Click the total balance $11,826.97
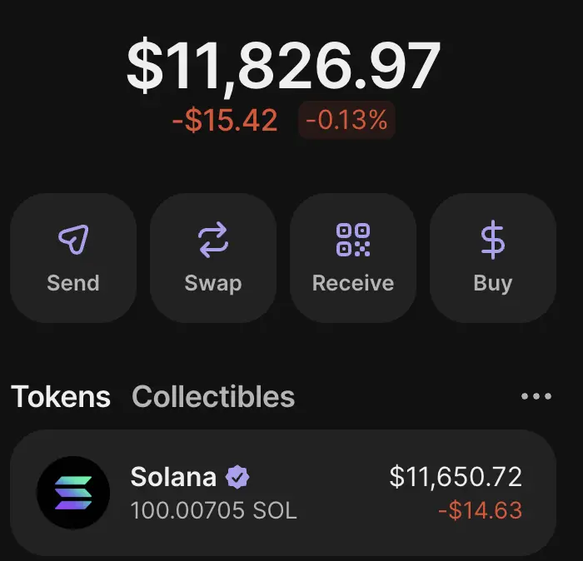Screen dimensions: 583x561 284,66
